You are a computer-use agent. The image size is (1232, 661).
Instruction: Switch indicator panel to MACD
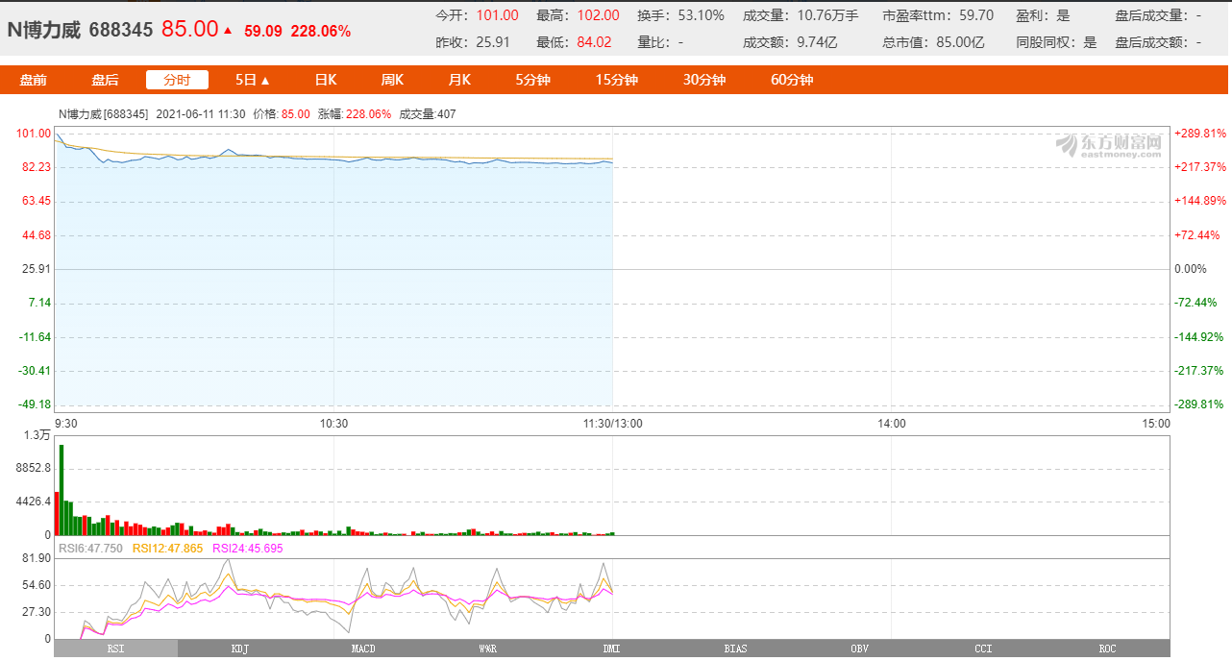coord(363,649)
